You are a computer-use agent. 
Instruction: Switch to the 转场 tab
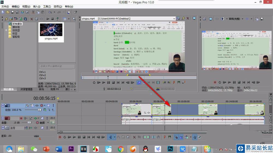[41, 89]
